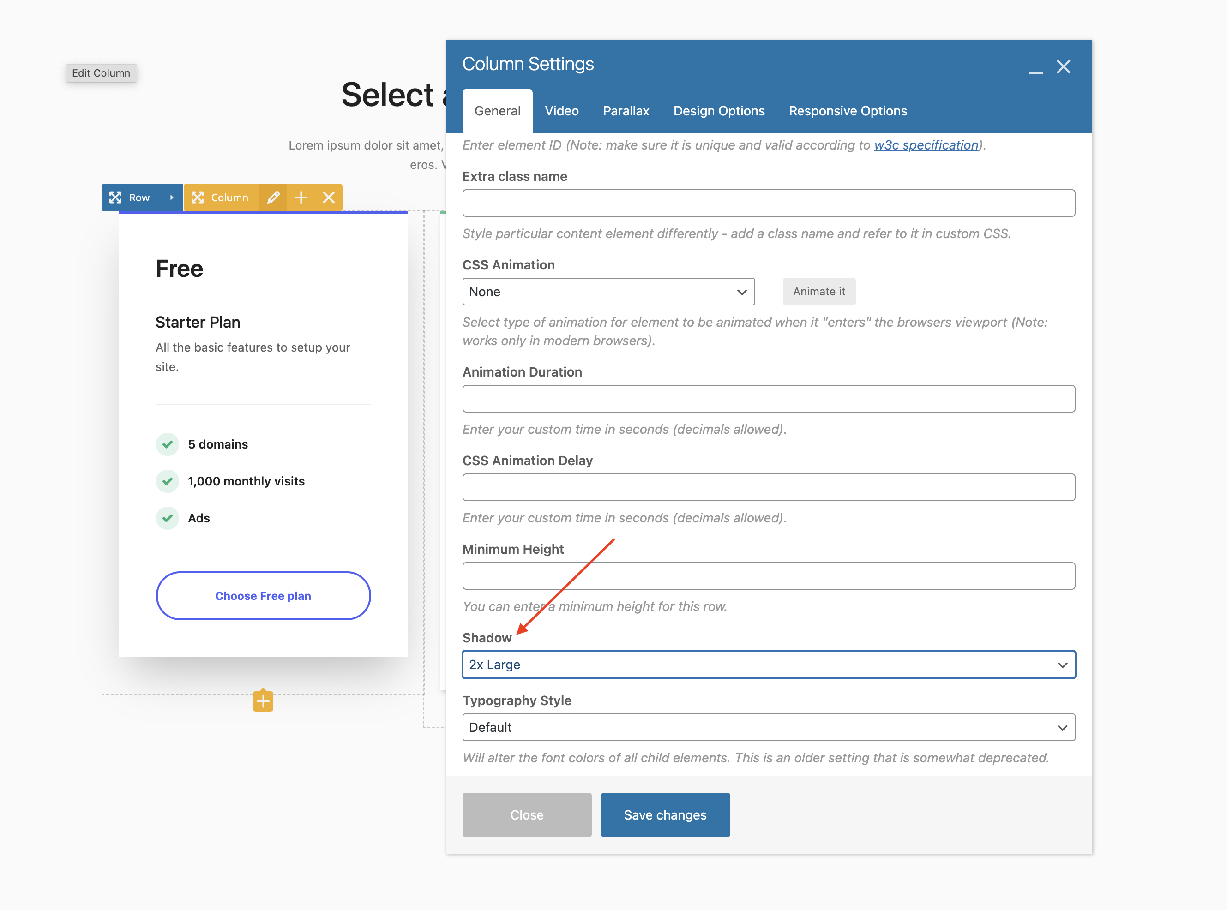This screenshot has height=910, width=1227.
Task: Delete column with the X icon
Action: point(329,197)
